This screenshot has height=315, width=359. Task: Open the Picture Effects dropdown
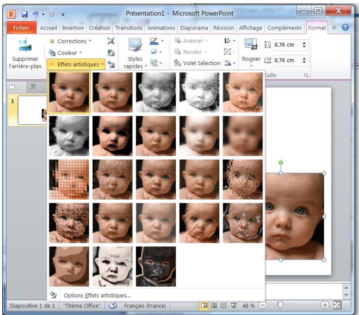(156, 52)
